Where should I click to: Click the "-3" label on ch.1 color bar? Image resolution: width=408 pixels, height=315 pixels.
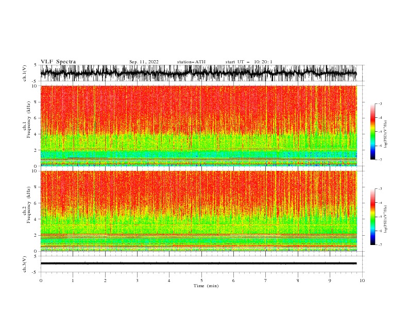point(380,103)
